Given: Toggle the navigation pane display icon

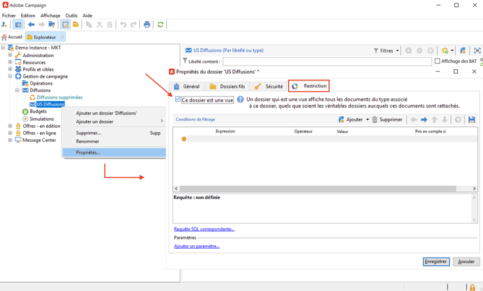Looking at the screenshot, I should pos(18,24).
